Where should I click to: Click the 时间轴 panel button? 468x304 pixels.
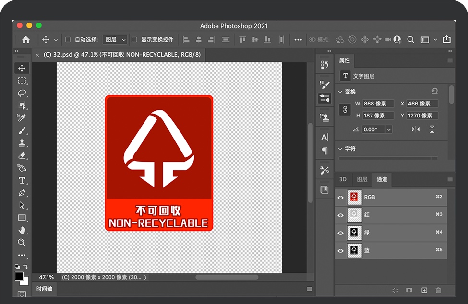click(x=44, y=289)
